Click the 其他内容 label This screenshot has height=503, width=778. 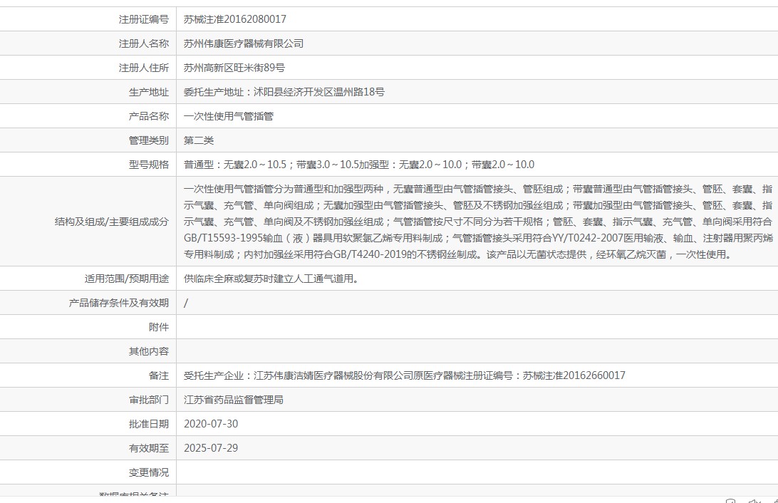coord(149,352)
